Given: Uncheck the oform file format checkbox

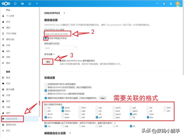Looking at the screenshot, I should coord(63,111).
